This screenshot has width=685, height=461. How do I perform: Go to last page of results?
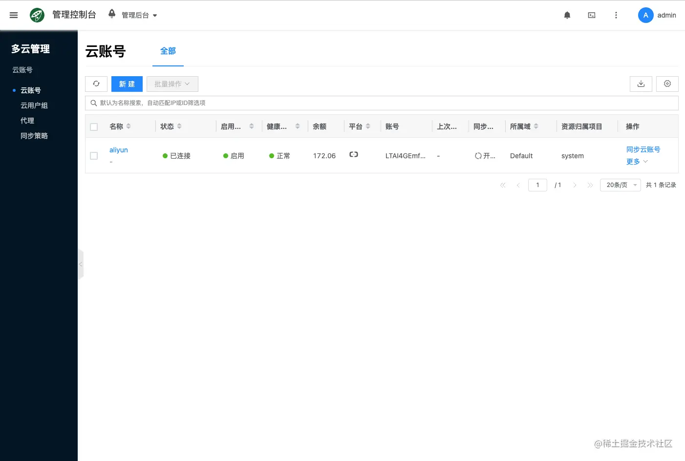(590, 185)
